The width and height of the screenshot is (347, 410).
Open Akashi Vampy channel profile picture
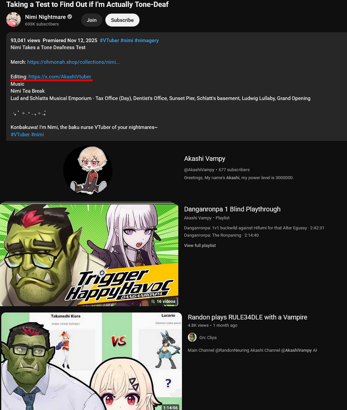pyautogui.click(x=88, y=170)
